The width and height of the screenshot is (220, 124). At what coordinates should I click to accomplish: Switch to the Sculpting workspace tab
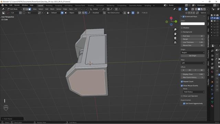[58, 6]
